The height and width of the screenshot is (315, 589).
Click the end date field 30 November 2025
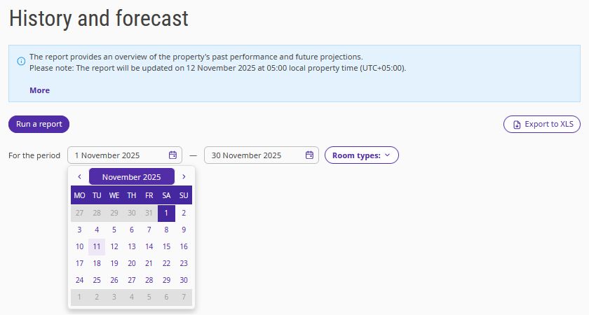point(262,155)
